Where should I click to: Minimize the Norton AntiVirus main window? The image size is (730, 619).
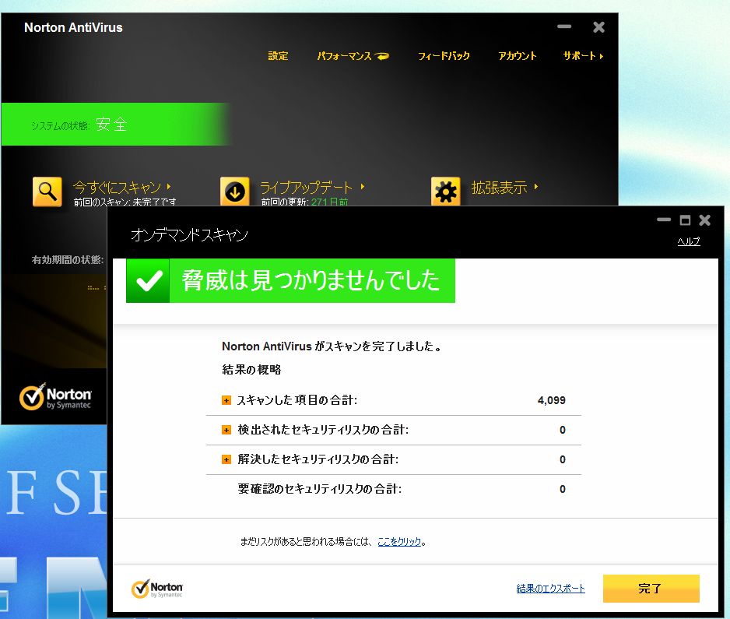pos(564,27)
